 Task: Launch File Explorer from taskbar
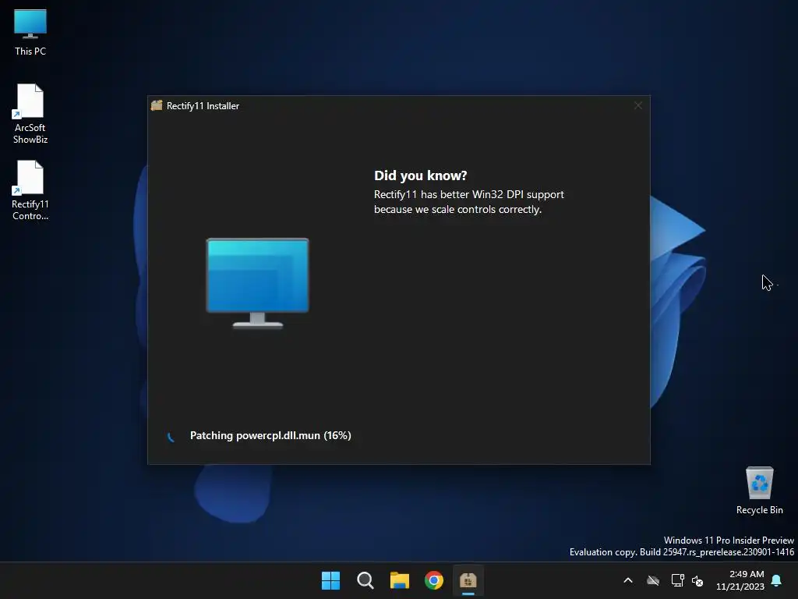[x=400, y=580]
